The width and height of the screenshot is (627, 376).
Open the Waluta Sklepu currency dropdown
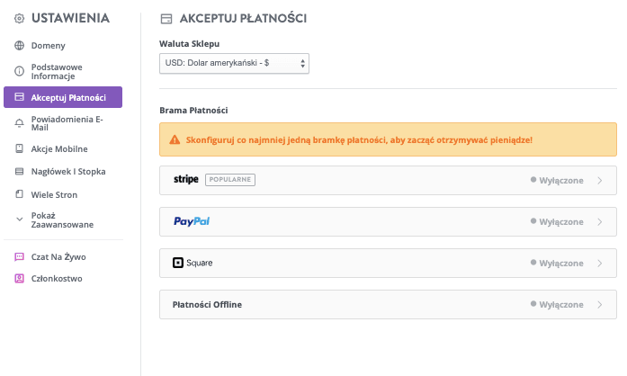point(234,64)
